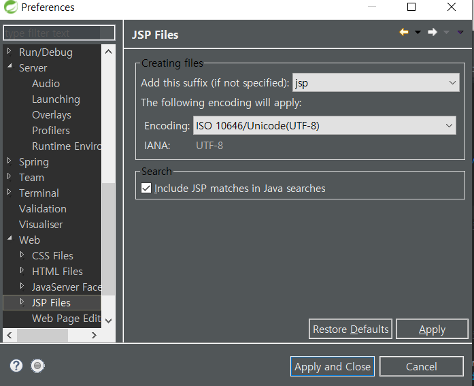The width and height of the screenshot is (474, 386).
Task: Expand the Run/Debug tree node
Action: point(9,51)
